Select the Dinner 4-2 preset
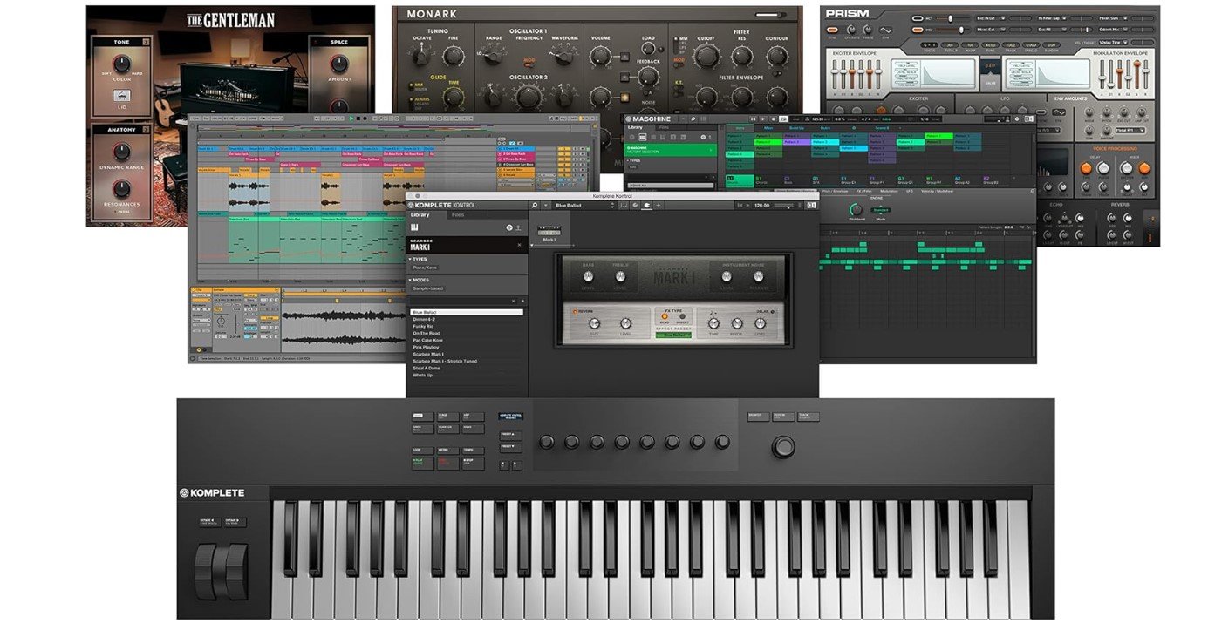 point(424,319)
